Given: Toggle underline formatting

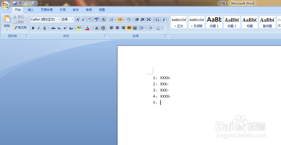Looking at the screenshot, I should point(44,28).
